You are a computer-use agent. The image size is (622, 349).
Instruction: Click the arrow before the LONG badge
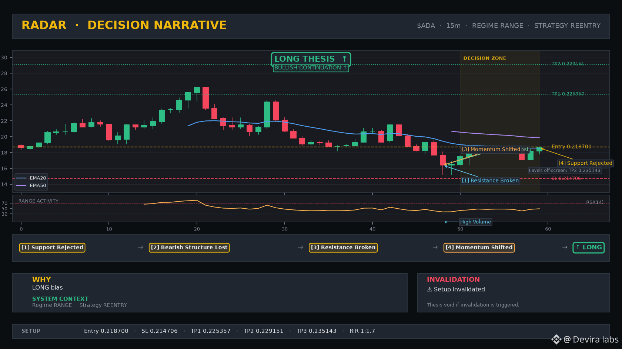(565, 247)
